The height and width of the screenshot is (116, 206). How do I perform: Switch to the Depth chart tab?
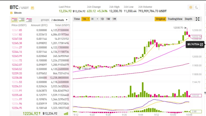[x=189, y=19]
